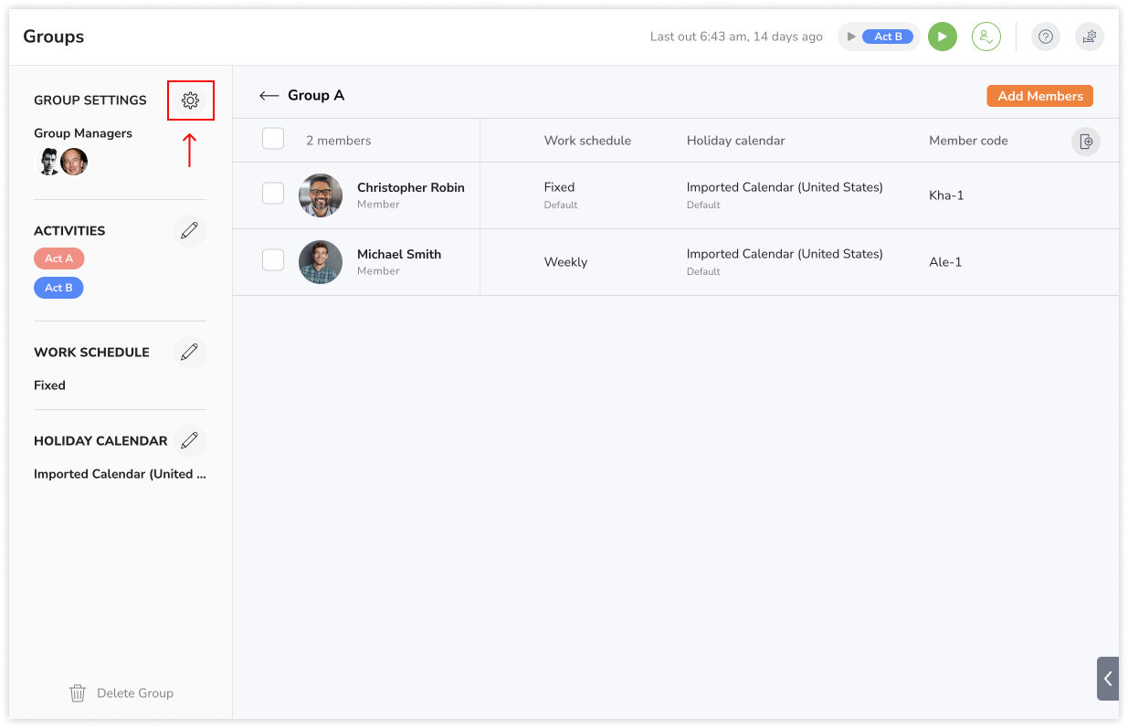This screenshot has width=1128, height=728.
Task: Open Christopher Robin's profile photo
Action: pyautogui.click(x=321, y=195)
